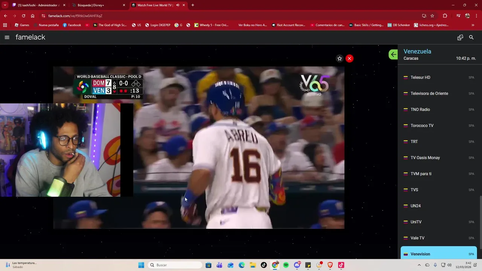Open the apps grid in bookmarks bar
Screen dimensions: 482x271
(x=5, y=25)
